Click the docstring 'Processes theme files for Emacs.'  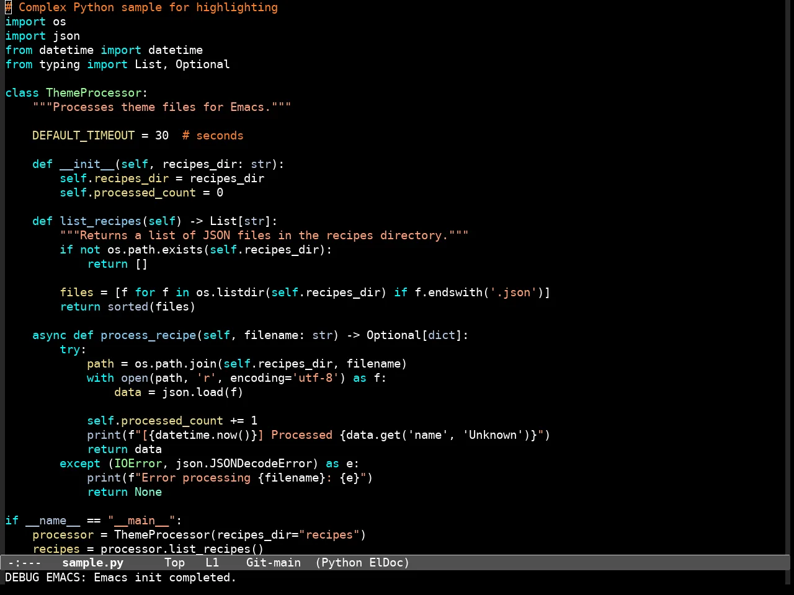tap(162, 107)
